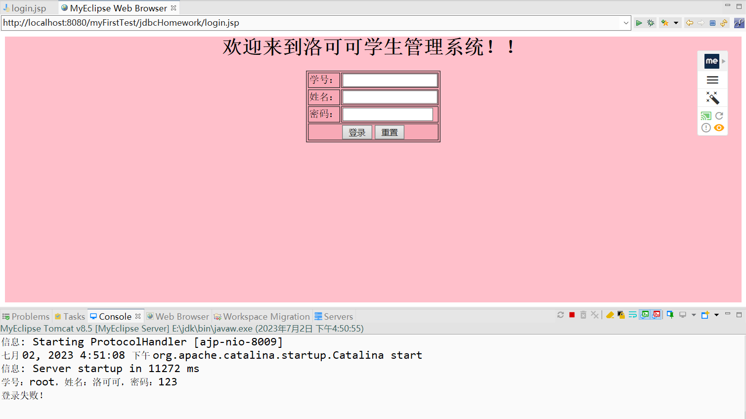This screenshot has height=419, width=746.
Task: Click the link chain icon at toolbar end
Action: (739, 23)
